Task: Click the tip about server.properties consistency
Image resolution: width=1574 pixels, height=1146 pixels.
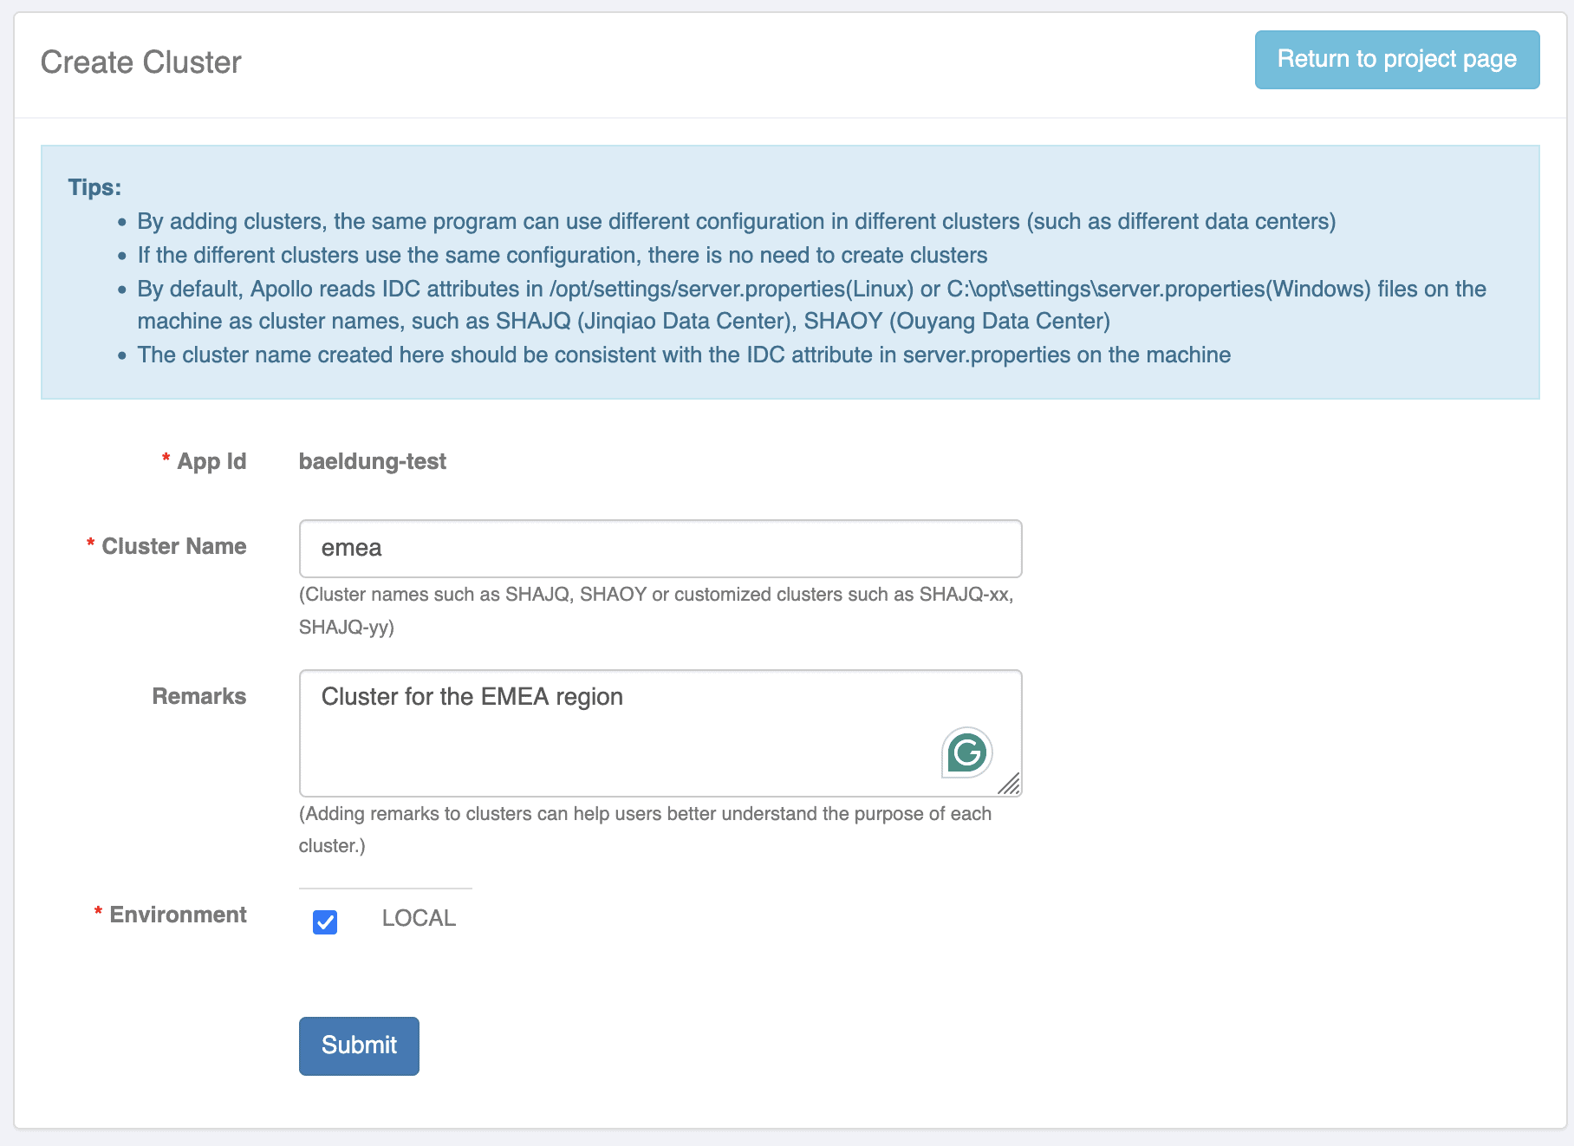Action: (683, 355)
